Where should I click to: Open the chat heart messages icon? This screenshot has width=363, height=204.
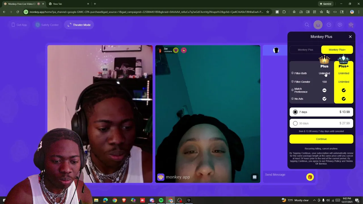pos(340,25)
